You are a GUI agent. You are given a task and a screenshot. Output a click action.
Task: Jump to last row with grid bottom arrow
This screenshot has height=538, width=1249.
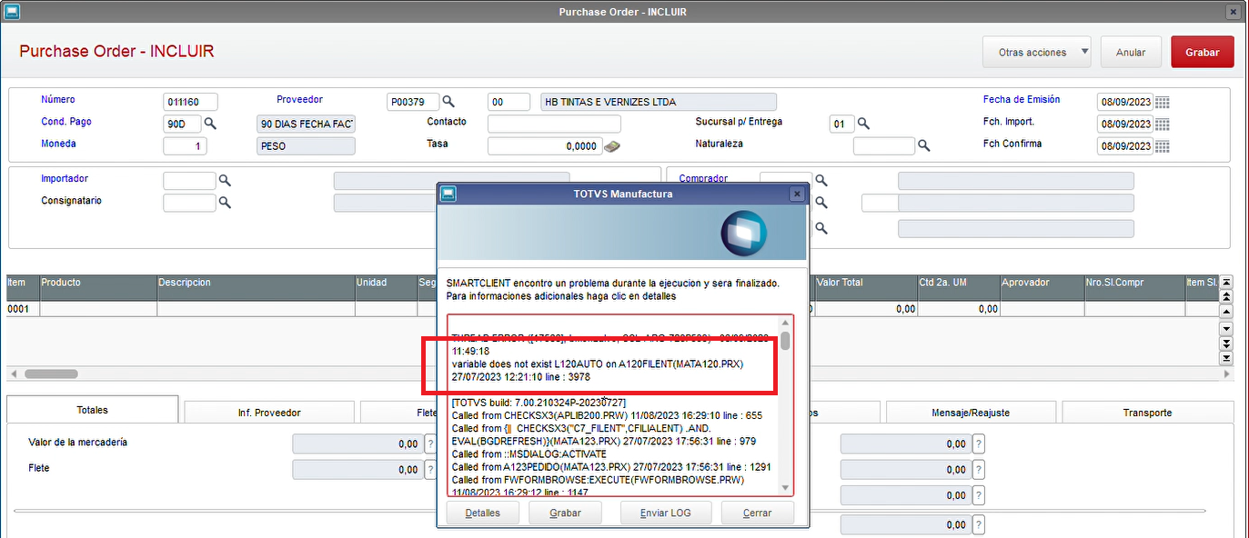pyautogui.click(x=1225, y=356)
